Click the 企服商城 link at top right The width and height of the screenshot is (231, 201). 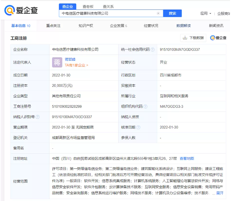click(x=224, y=14)
